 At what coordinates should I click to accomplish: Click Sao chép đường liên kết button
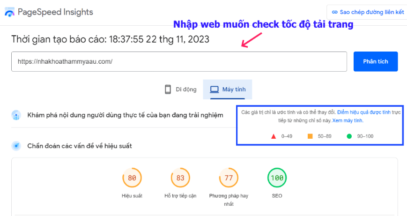tap(368, 12)
